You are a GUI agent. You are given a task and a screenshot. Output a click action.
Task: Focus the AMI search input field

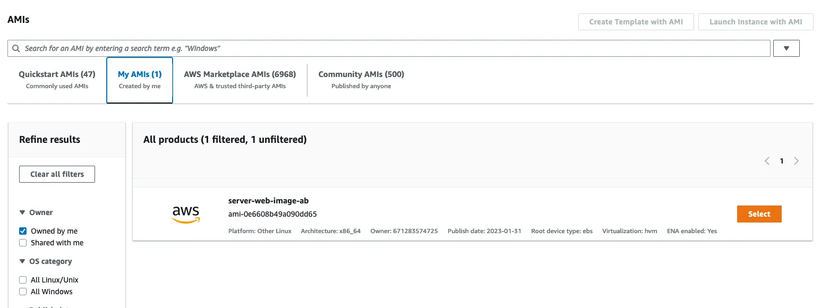[x=393, y=48]
